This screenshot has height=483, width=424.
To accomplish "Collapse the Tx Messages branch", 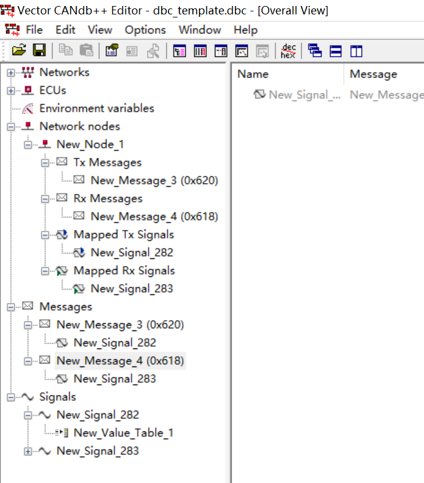I will pos(45,163).
